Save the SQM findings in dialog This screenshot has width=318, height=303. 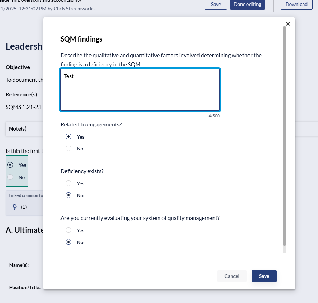[264, 276]
